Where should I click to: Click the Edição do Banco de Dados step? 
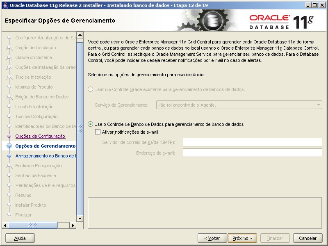click(x=42, y=97)
